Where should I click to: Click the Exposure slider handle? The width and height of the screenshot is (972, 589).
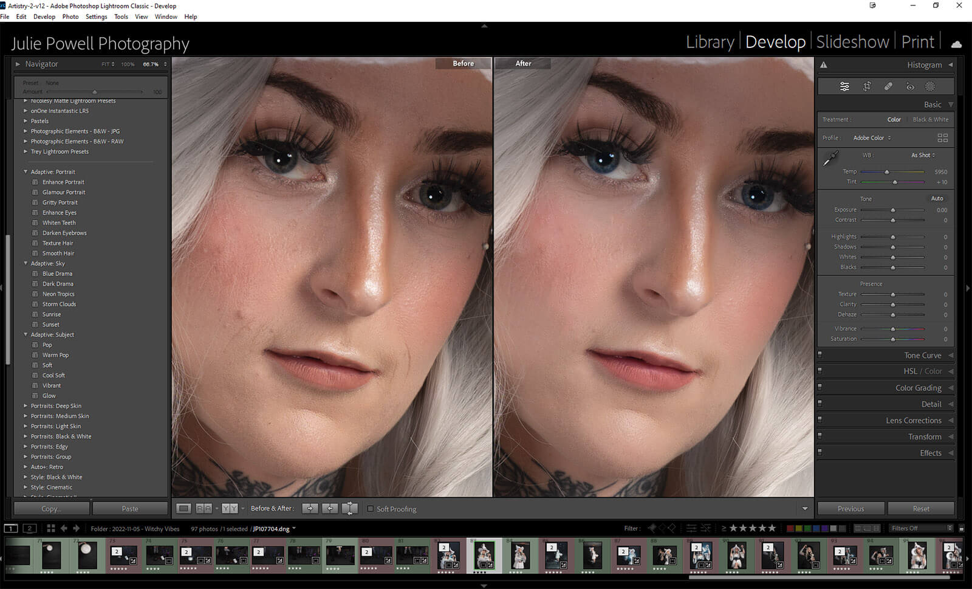[892, 210]
